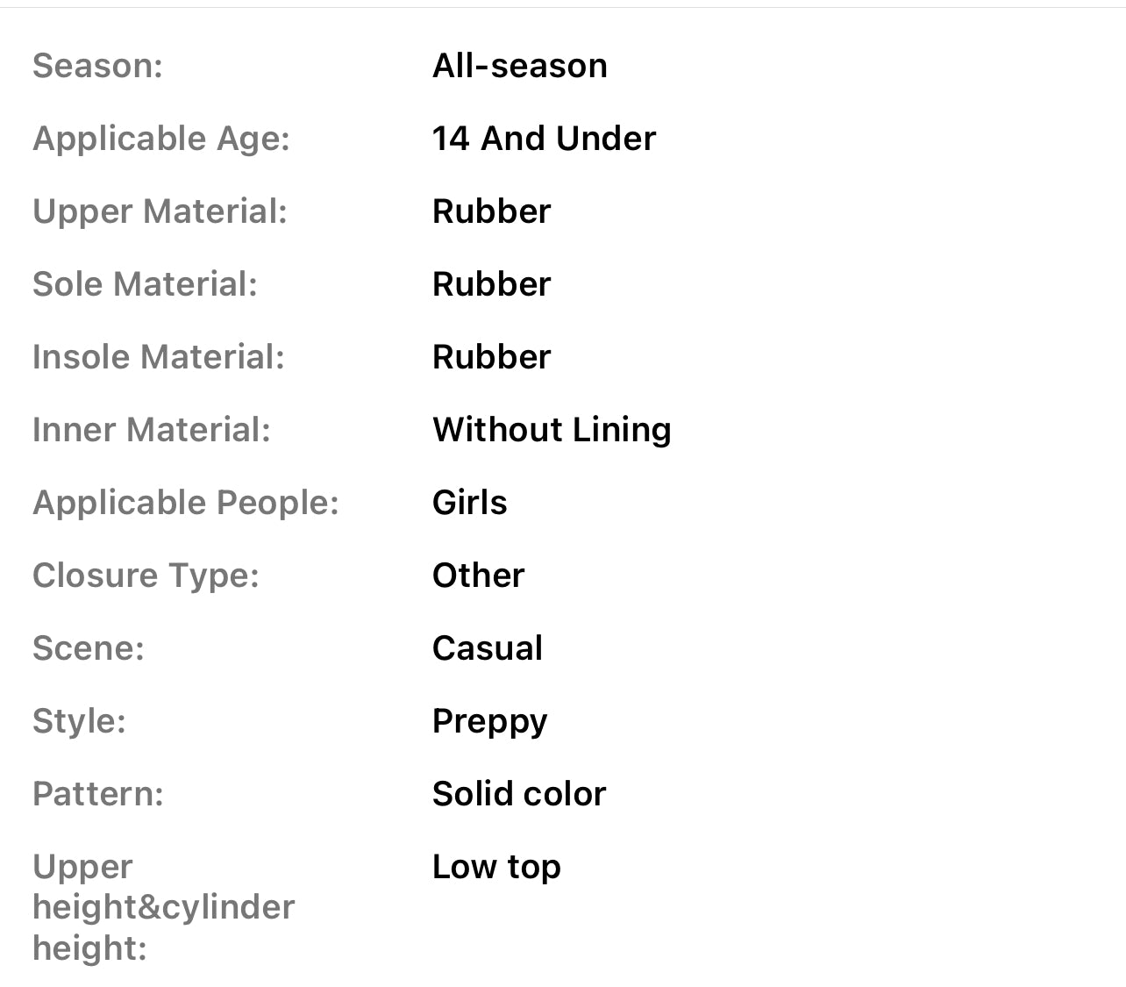Screen dimensions: 1126x987
Task: Click the Without Lining value
Action: [x=552, y=430]
